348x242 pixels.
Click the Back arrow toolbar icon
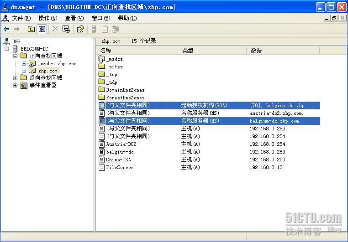click(6, 29)
